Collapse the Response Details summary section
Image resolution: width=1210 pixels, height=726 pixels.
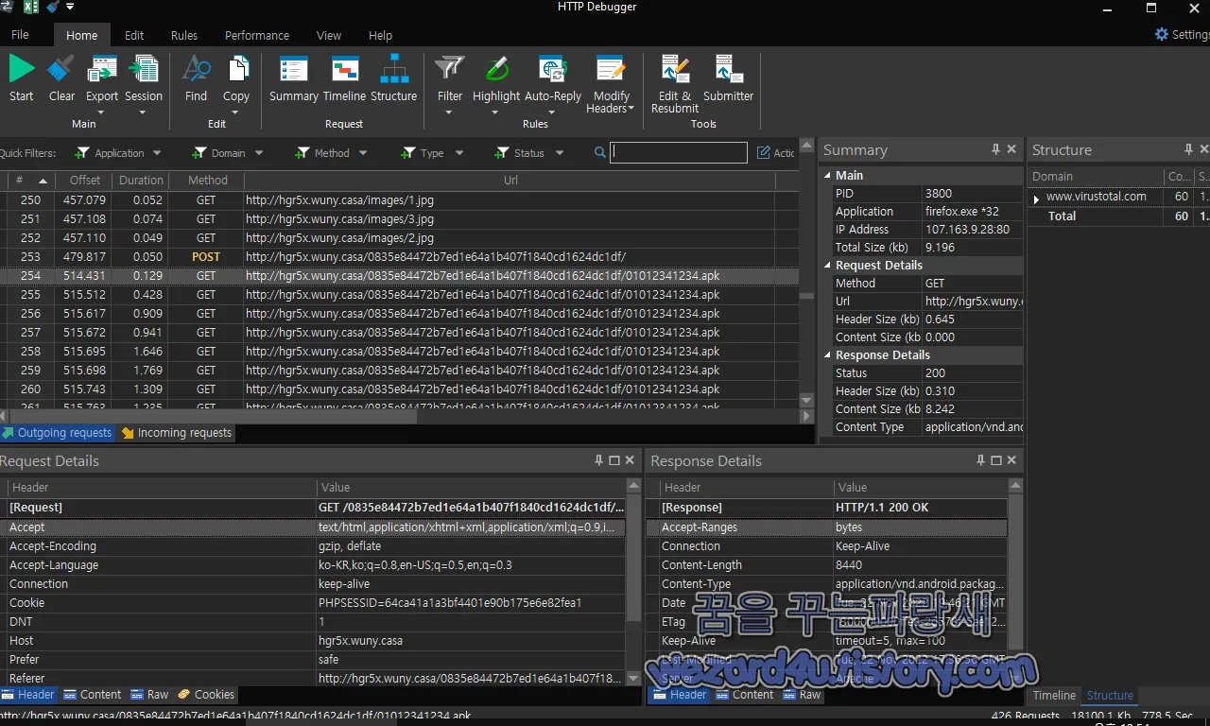[x=827, y=355]
